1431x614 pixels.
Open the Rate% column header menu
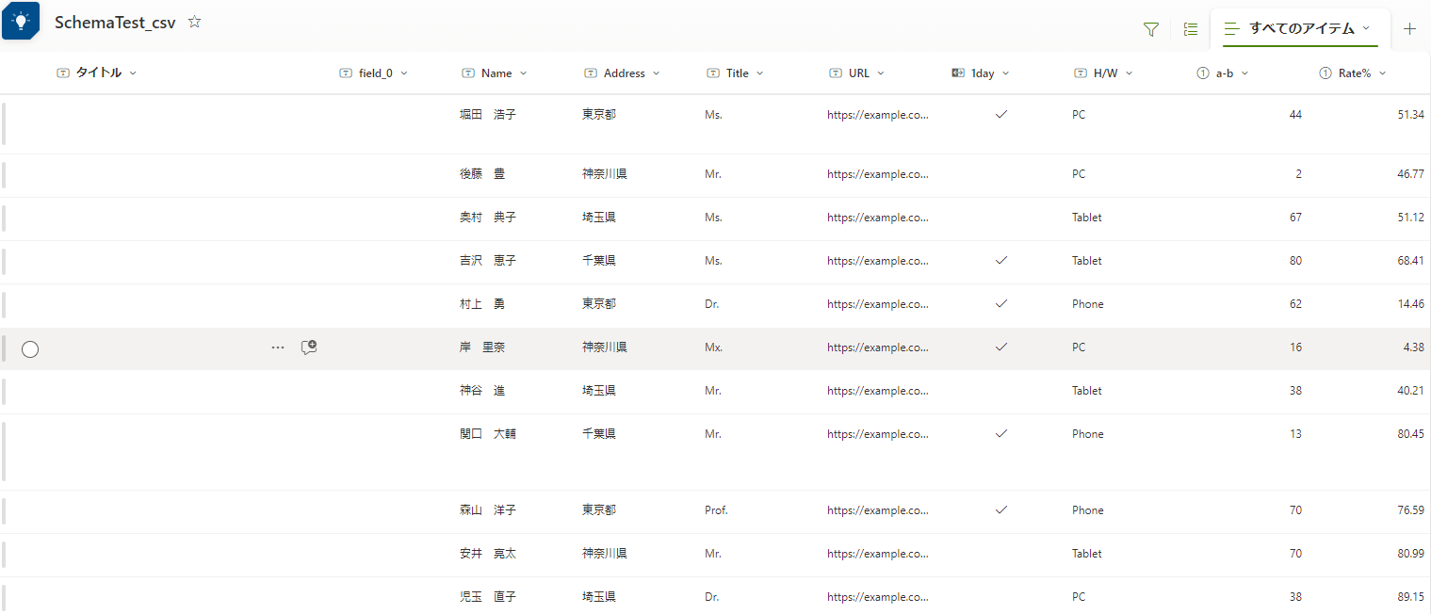coord(1353,73)
